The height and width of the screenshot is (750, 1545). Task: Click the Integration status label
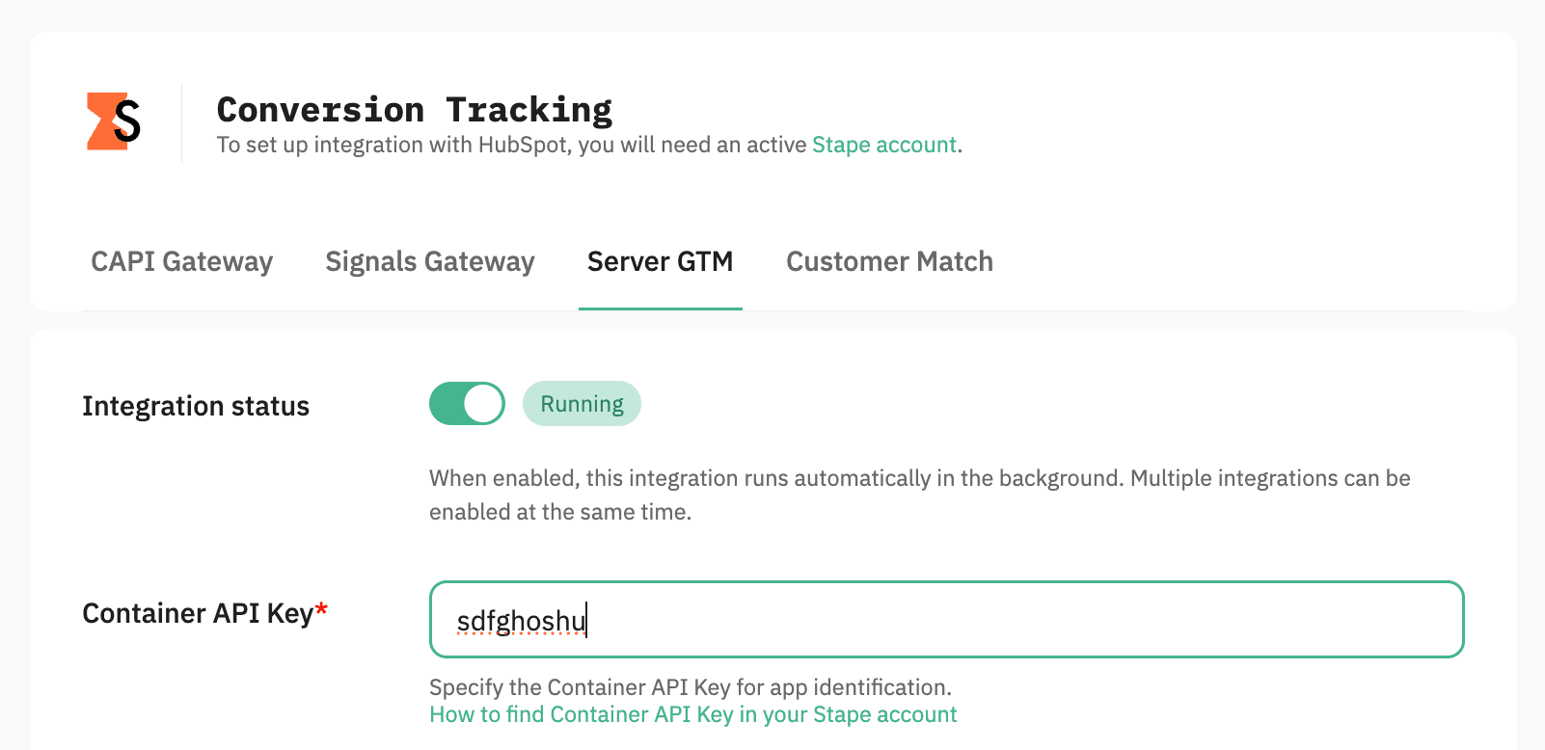[x=196, y=406]
